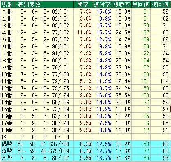Select the 8番 row label
Screen dimensions: 171x162
pos(7,60)
